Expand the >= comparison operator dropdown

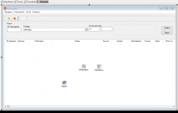pyautogui.click(x=99, y=29)
